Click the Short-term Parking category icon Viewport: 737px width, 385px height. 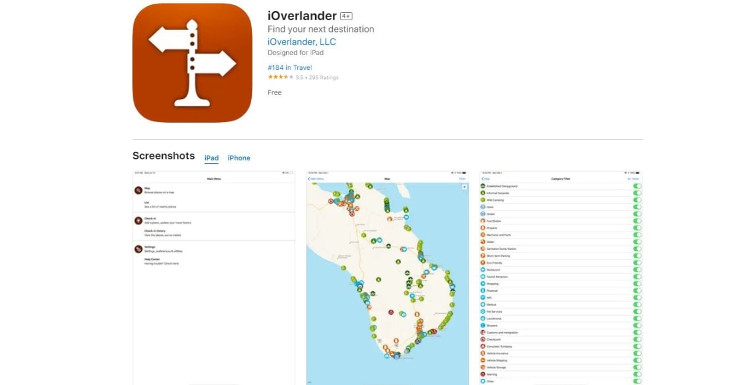[483, 256]
